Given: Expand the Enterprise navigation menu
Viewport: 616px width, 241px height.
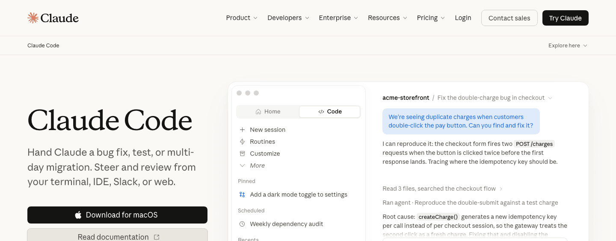Looking at the screenshot, I should 338,18.
